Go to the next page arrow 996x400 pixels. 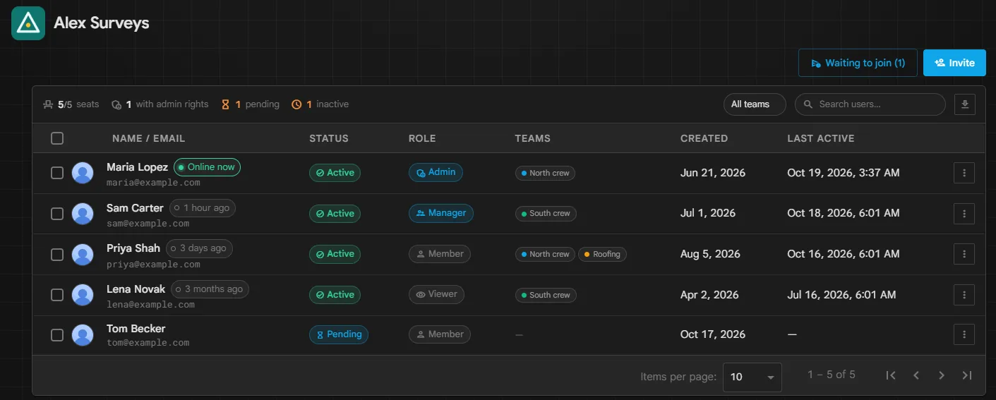click(942, 375)
